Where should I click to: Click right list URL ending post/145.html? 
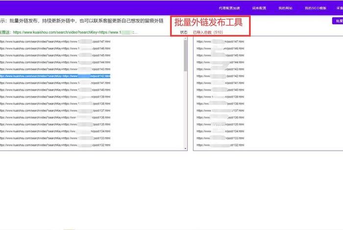[x=220, y=55]
